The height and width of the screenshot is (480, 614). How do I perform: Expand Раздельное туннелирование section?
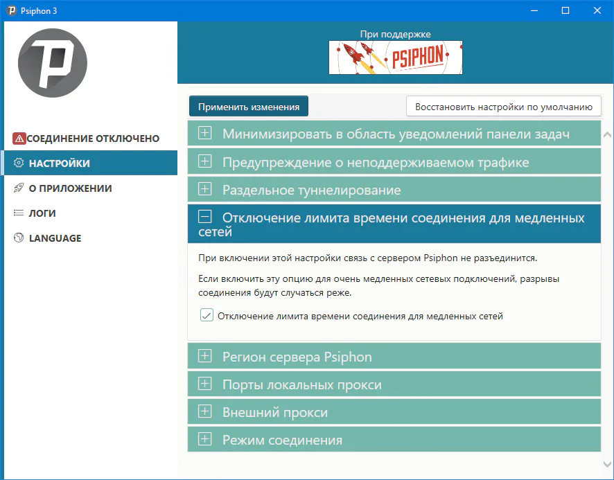click(394, 189)
